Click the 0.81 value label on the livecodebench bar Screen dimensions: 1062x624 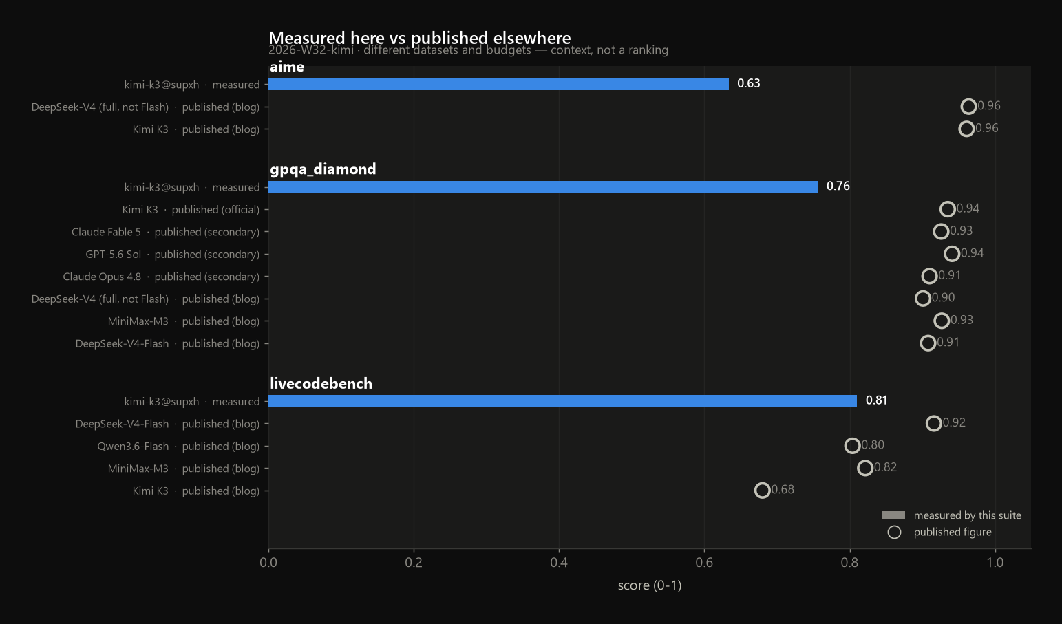pos(877,400)
